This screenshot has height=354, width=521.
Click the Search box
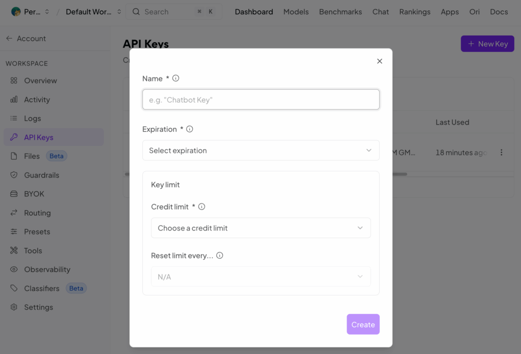point(174,12)
